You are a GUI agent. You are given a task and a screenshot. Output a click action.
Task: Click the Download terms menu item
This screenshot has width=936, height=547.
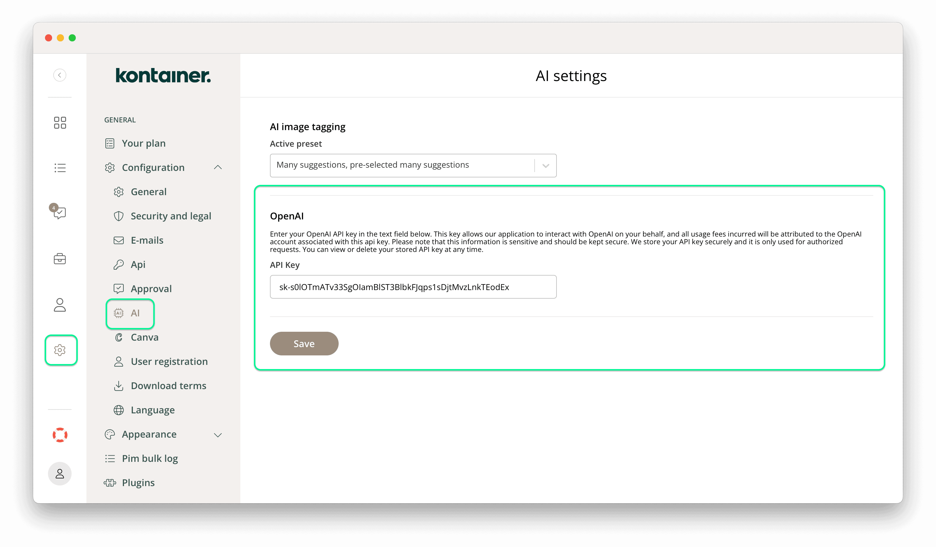[168, 386]
